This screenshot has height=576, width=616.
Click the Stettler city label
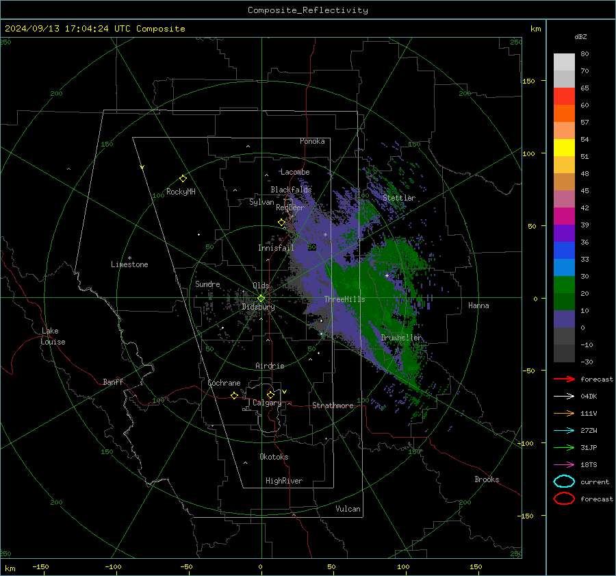(399, 198)
